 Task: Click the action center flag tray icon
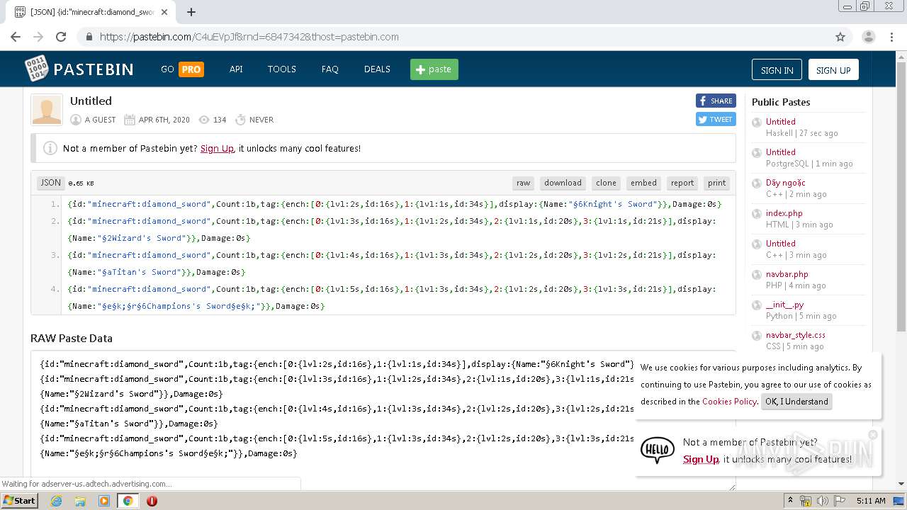coord(839,501)
